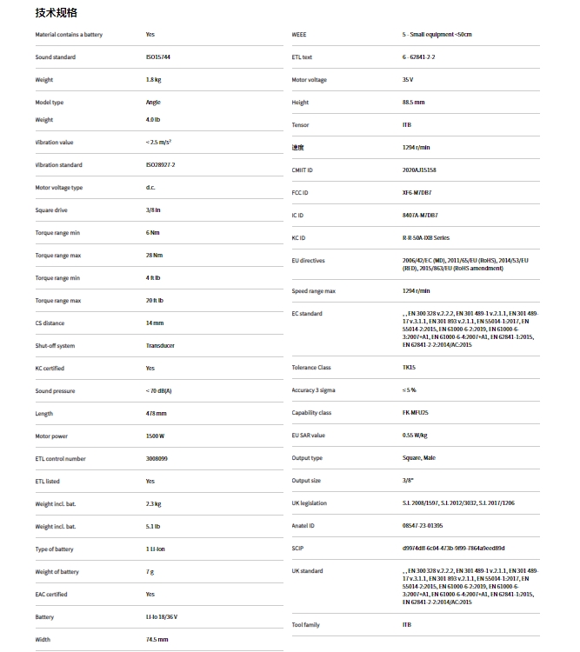Select the 'EAC certified' row label

(50, 595)
